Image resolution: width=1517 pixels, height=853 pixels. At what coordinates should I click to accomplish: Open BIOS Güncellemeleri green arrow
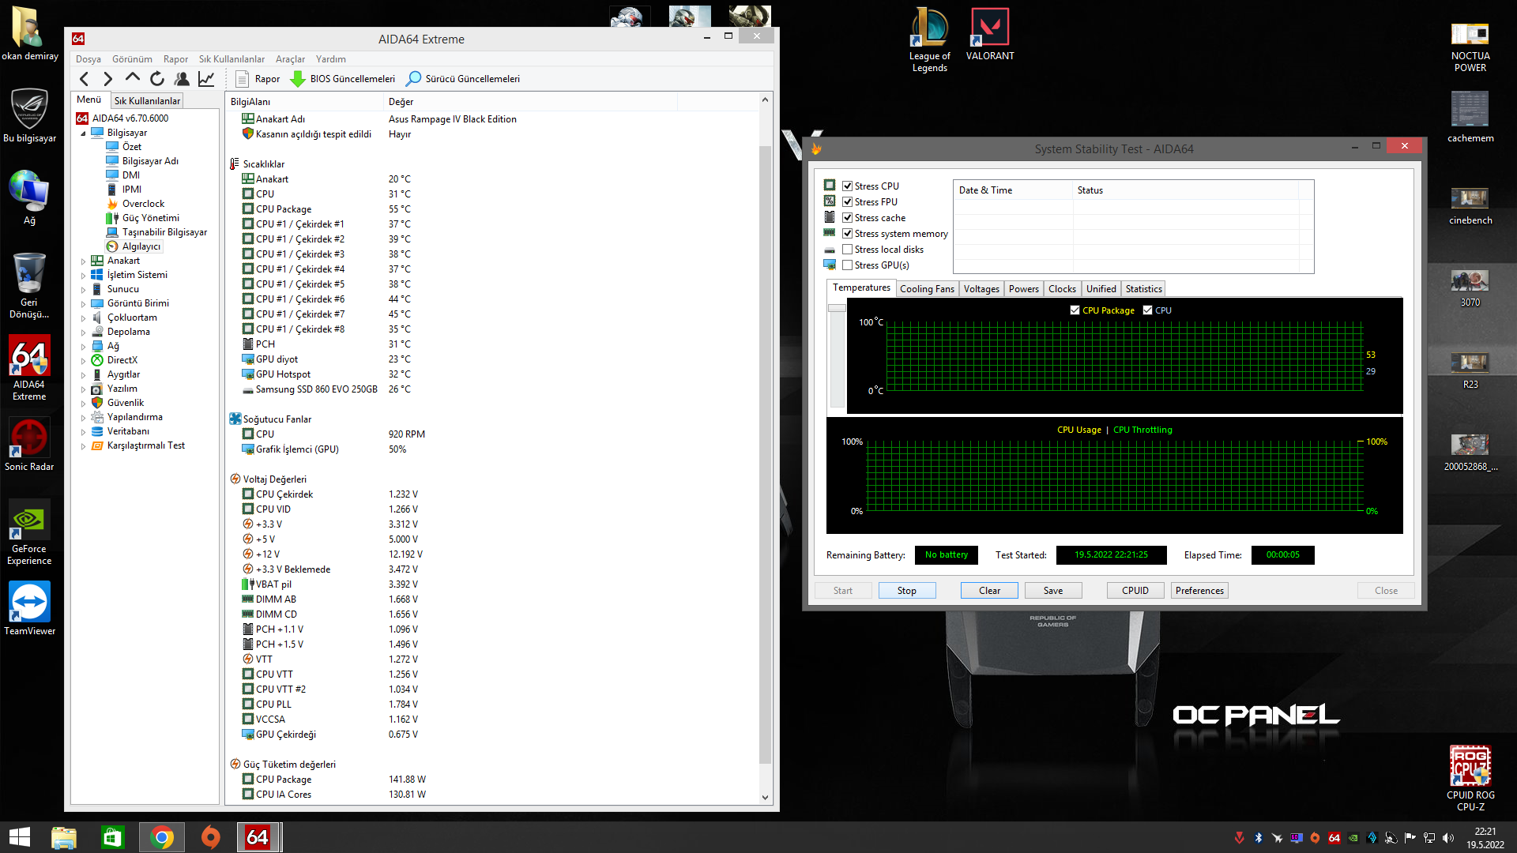point(298,78)
